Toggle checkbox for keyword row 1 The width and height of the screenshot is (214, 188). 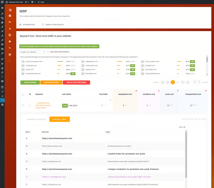click(23, 105)
